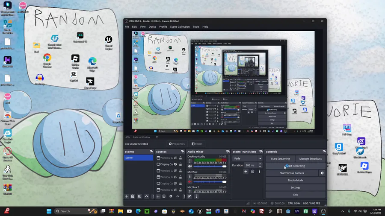The image size is (385, 216).
Task: Open the Tools menu
Action: pyautogui.click(x=196, y=27)
